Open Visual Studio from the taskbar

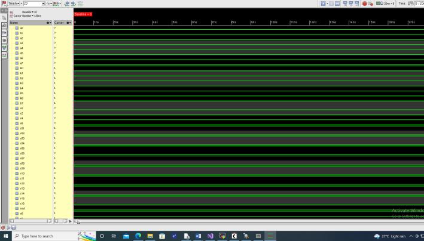pos(210,236)
